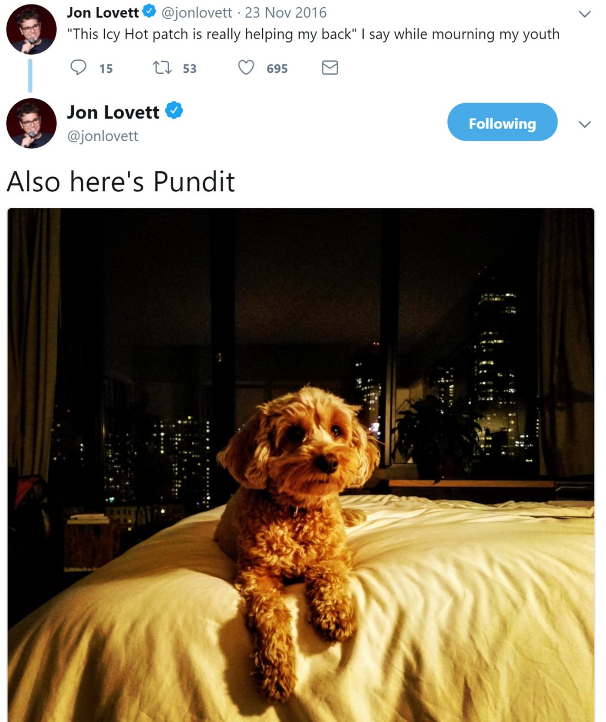Open the chevron menu beside the Following button
606x722 pixels.
[585, 124]
